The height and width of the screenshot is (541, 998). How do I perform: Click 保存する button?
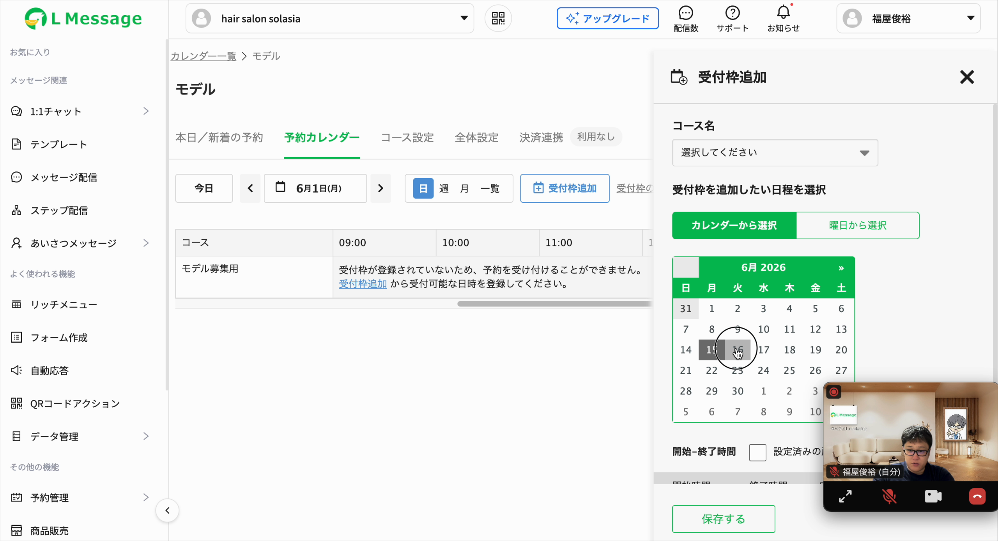coord(723,519)
